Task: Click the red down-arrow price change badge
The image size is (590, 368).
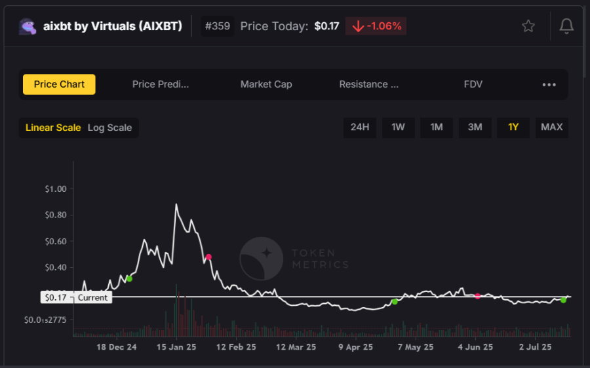Action: tap(376, 26)
